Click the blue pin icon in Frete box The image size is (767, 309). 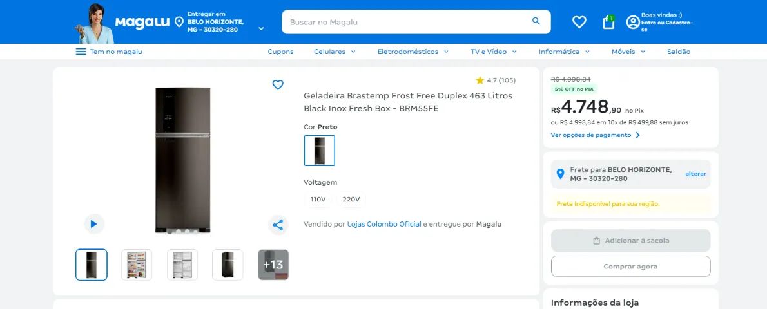click(x=561, y=174)
